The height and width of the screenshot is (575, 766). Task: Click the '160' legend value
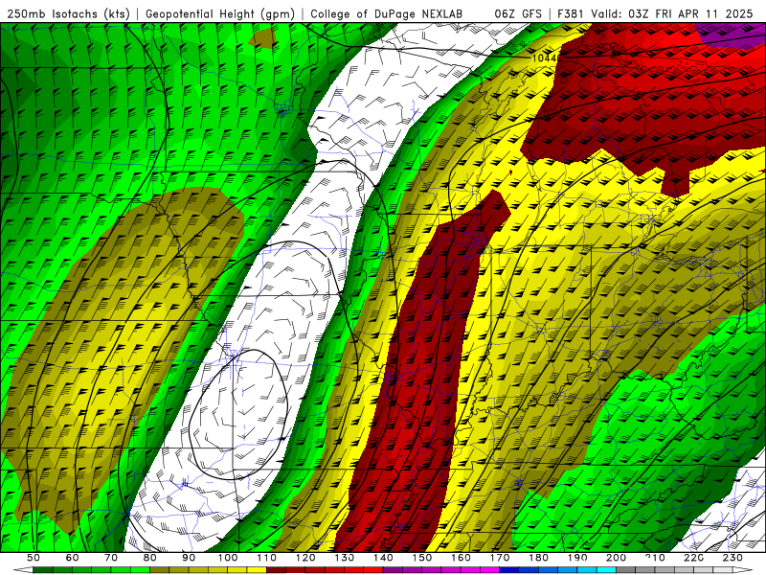462,558
